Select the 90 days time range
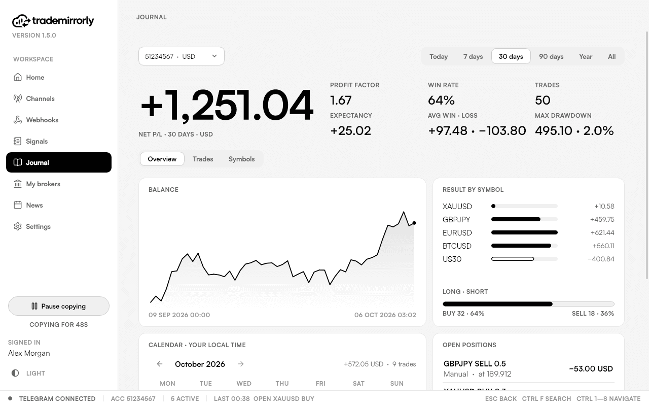The width and height of the screenshot is (649, 406). coord(551,56)
